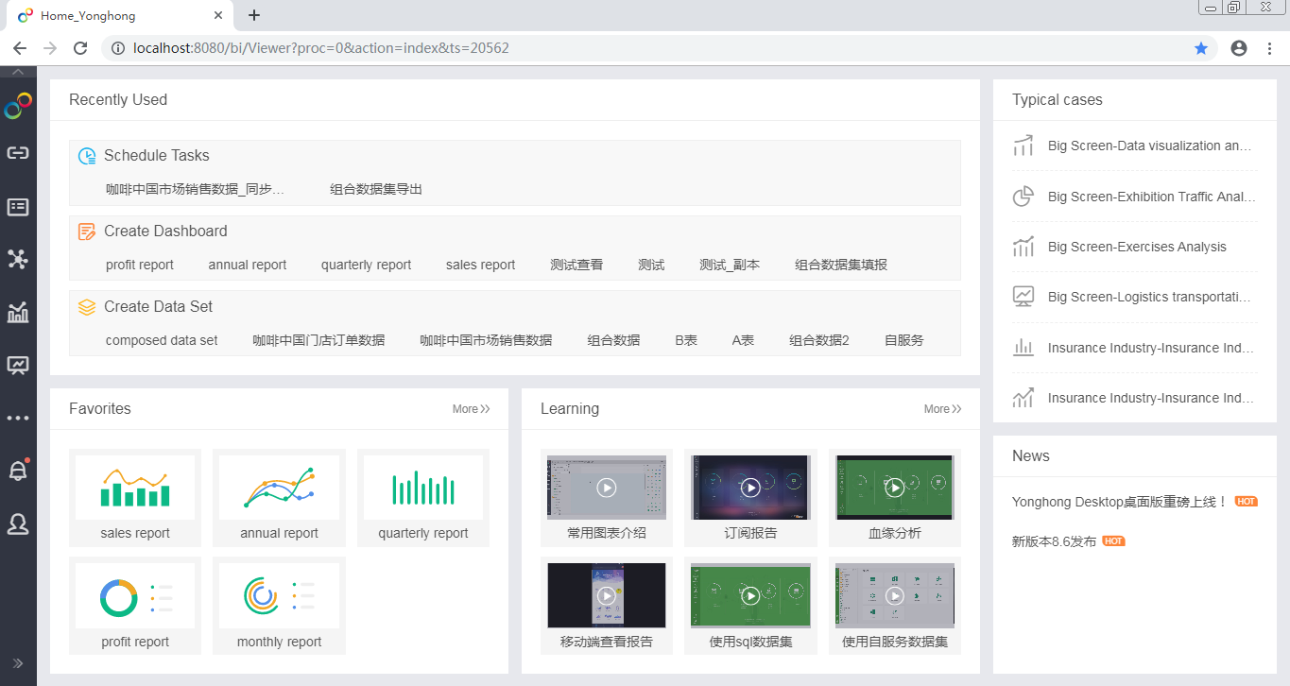1290x686 pixels.
Task: Open Chrome three-dot menu
Action: click(1269, 48)
